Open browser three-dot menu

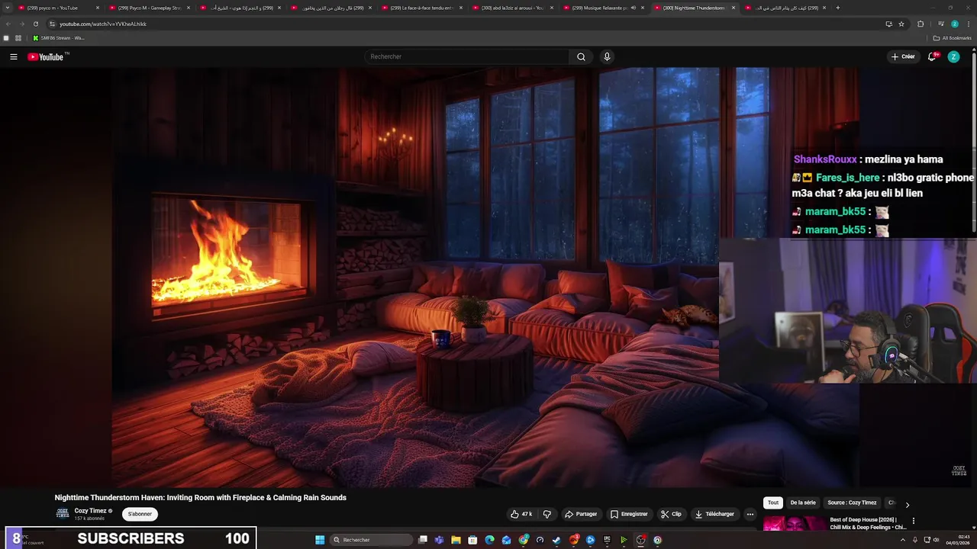[968, 24]
